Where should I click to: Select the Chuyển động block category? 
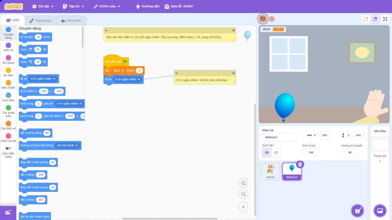click(x=8, y=33)
